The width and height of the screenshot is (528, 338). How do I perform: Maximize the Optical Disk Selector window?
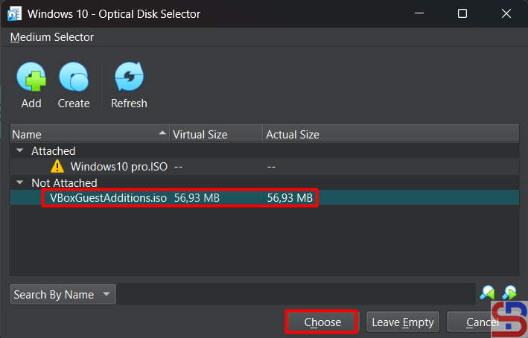(x=462, y=13)
